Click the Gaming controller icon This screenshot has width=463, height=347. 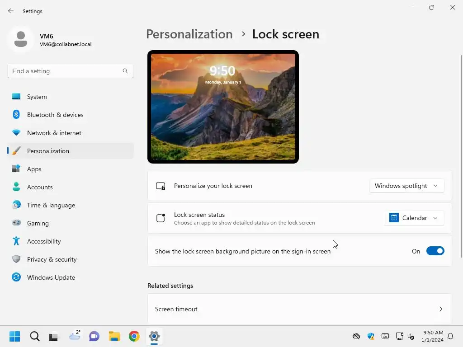[16, 223]
